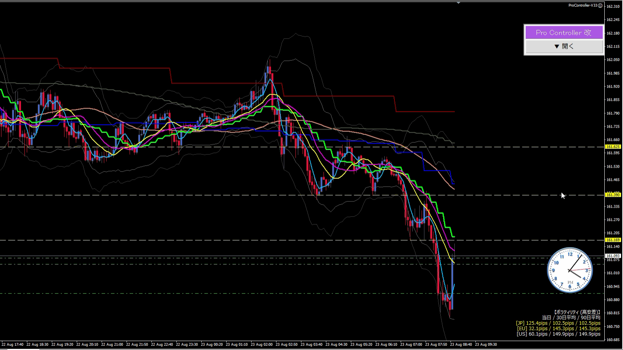Click the 23 Aug 02:00 time axis label

[x=262, y=345]
